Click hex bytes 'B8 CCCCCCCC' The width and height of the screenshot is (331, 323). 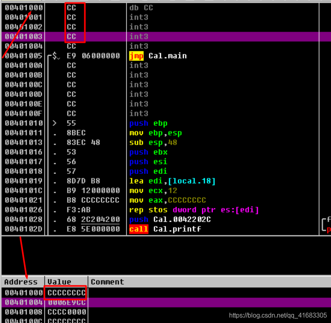[93, 200]
